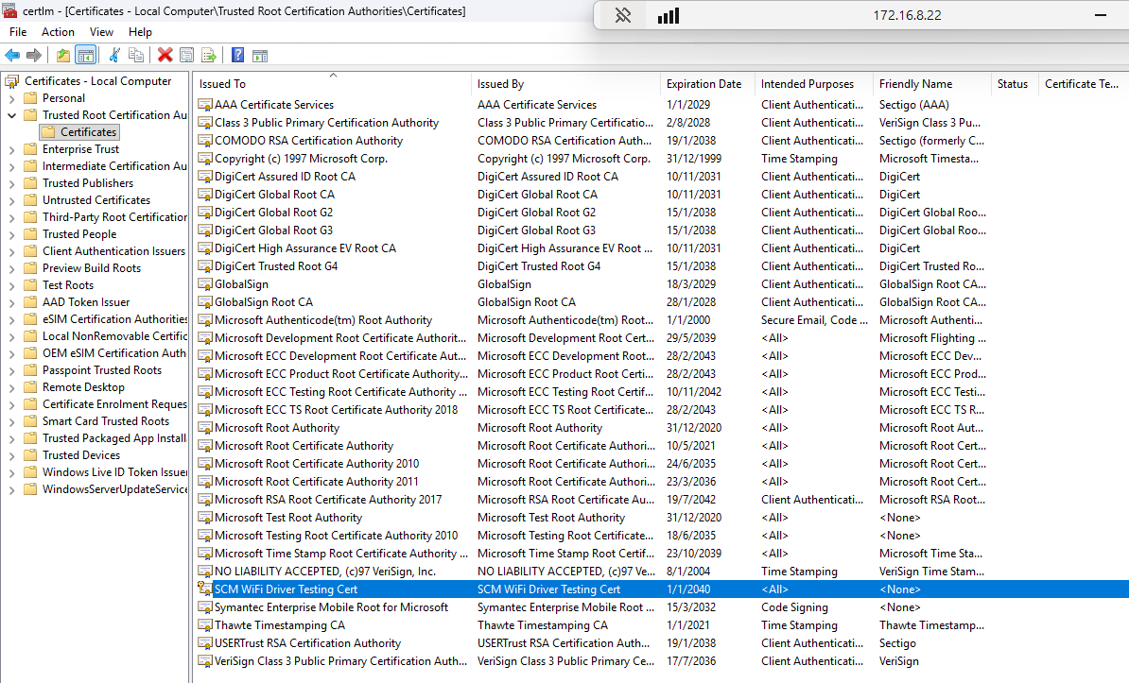Click certificate icon beside DigiCert Global Root G2

(205, 213)
